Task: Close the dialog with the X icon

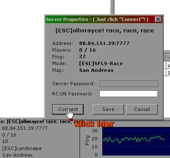Action: (158, 19)
